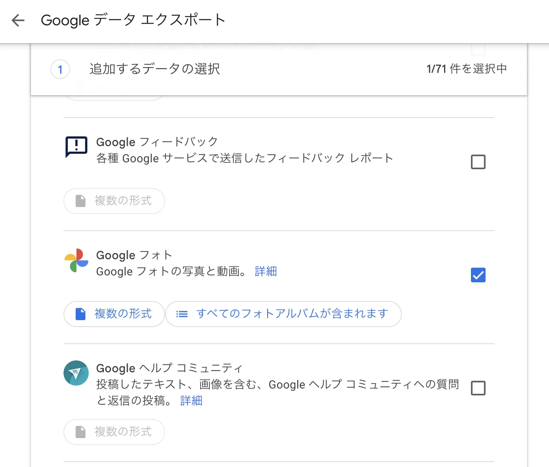This screenshot has width=549, height=467.
Task: Click the list icon on the photo albums button
Action: [x=182, y=314]
